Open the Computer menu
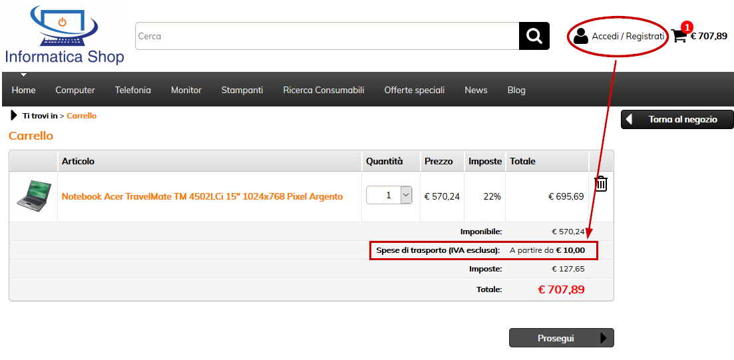Screen dimensions: 734x360 point(75,90)
